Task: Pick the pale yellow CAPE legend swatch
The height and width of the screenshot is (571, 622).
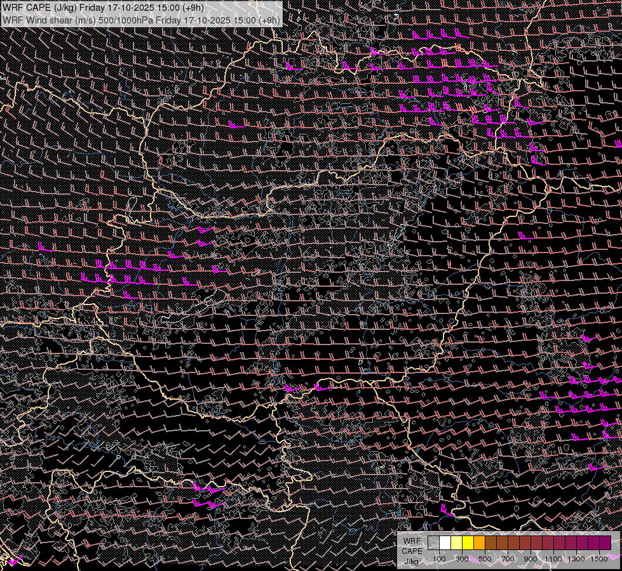Action: pos(456,543)
